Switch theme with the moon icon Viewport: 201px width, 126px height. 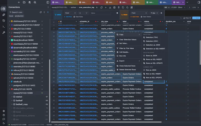tap(4, 123)
